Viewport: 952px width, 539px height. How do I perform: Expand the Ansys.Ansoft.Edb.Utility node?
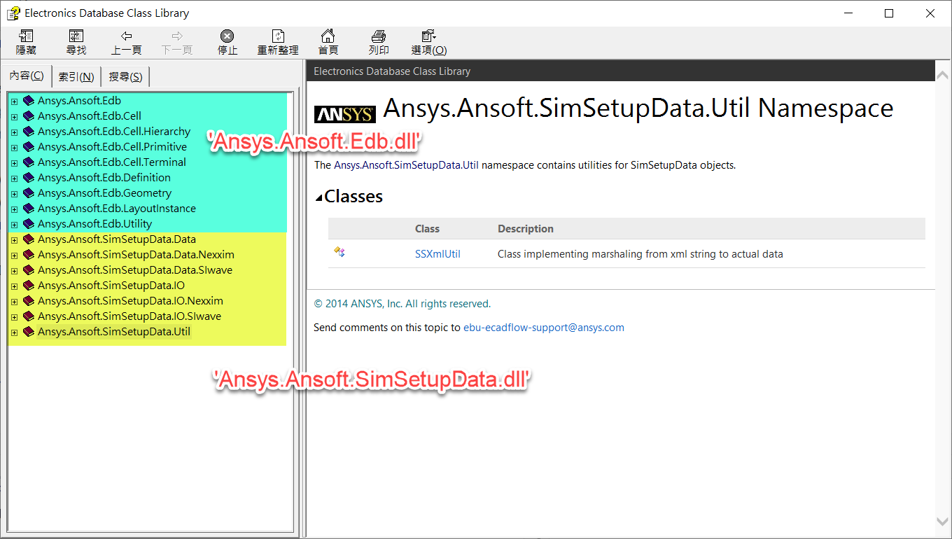tap(14, 224)
